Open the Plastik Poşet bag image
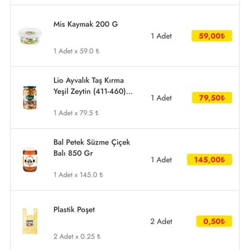 pyautogui.click(x=30, y=221)
